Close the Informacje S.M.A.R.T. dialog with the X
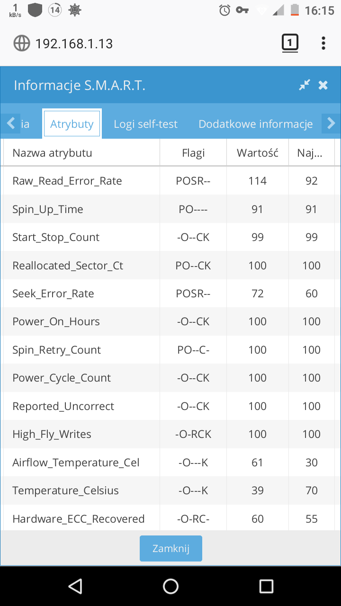 pyautogui.click(x=323, y=85)
